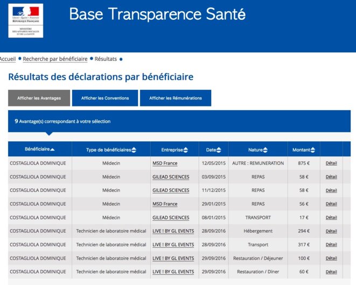Image resolution: width=356 pixels, height=285 pixels.
Task: Sort by Montant column arrows
Action: coord(312,150)
